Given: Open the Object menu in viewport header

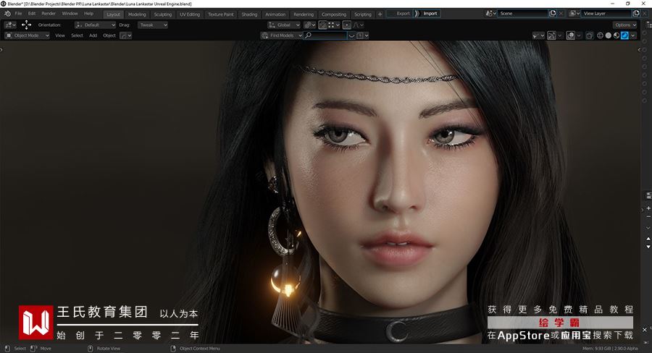Looking at the screenshot, I should pos(109,35).
